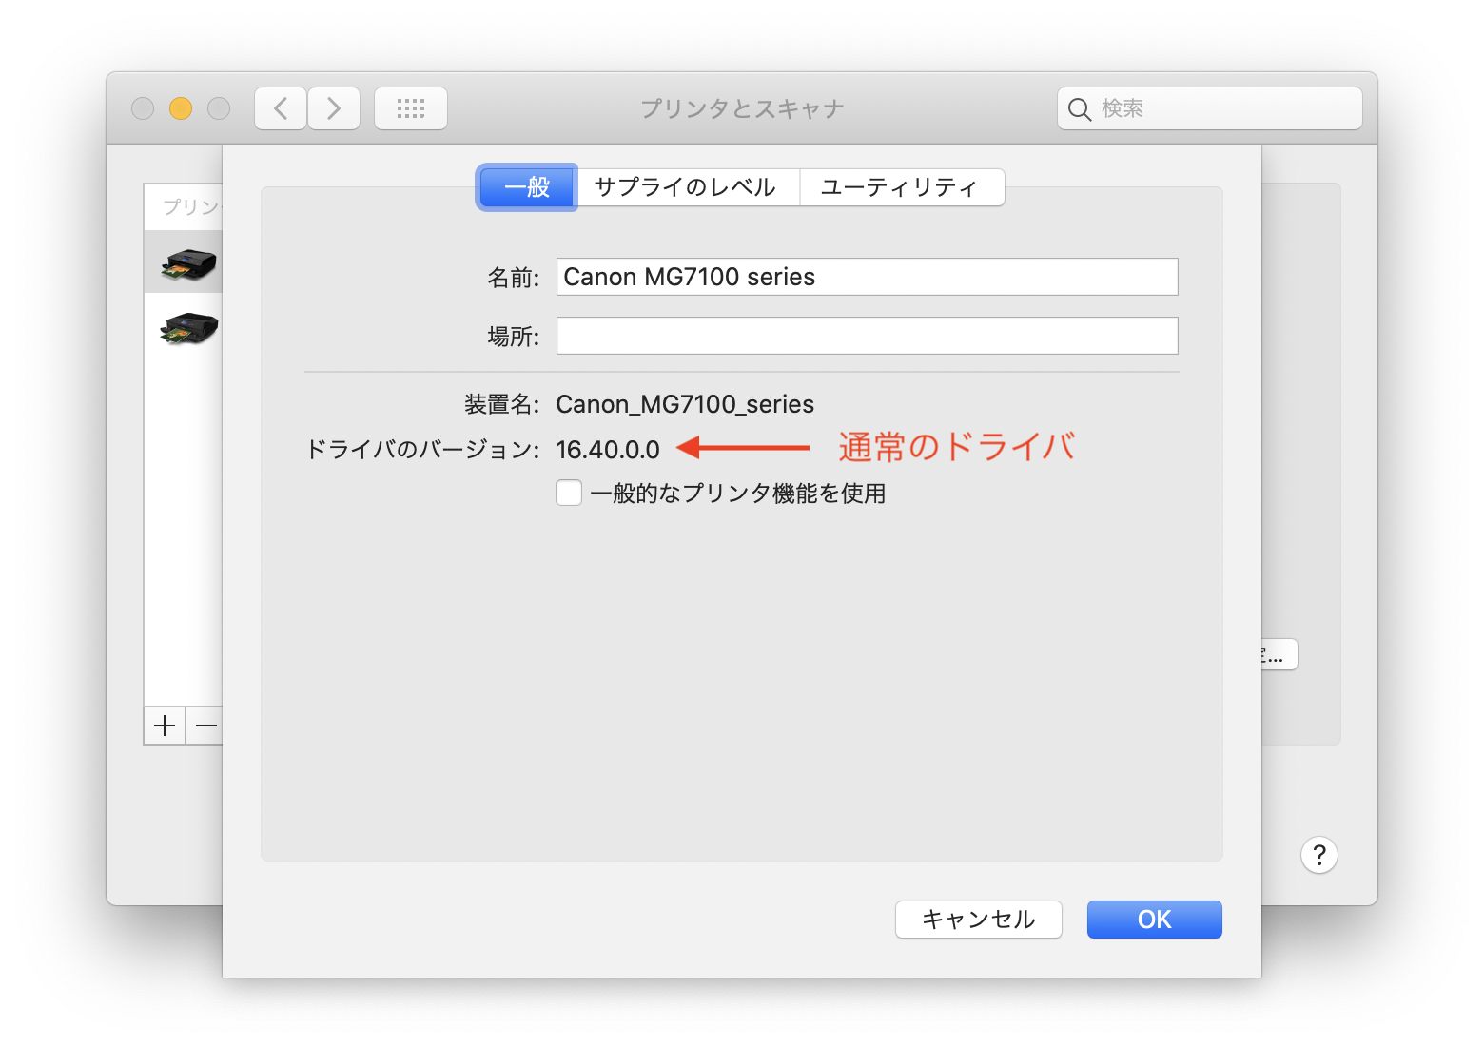Screen dimensions: 1484x1046
Task: Enable 一般的なプリンタ機能を使用 checkbox
Action: 569,493
